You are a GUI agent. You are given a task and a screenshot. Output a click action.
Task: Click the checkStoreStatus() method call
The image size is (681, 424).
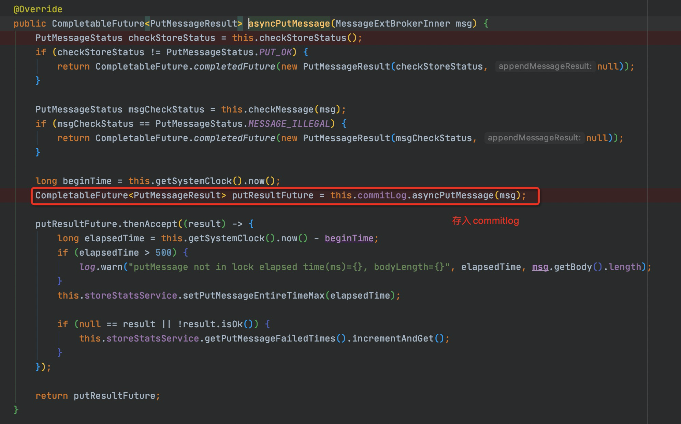tap(302, 38)
